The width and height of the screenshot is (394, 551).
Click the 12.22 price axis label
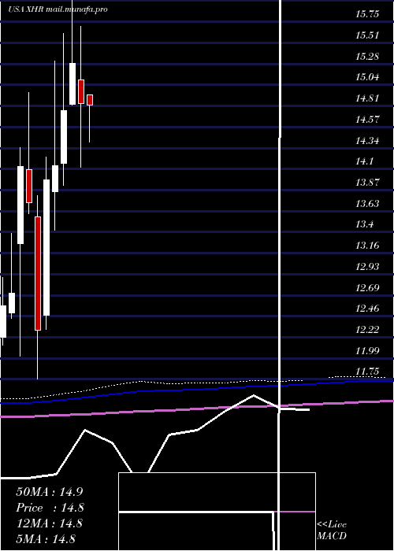point(367,329)
